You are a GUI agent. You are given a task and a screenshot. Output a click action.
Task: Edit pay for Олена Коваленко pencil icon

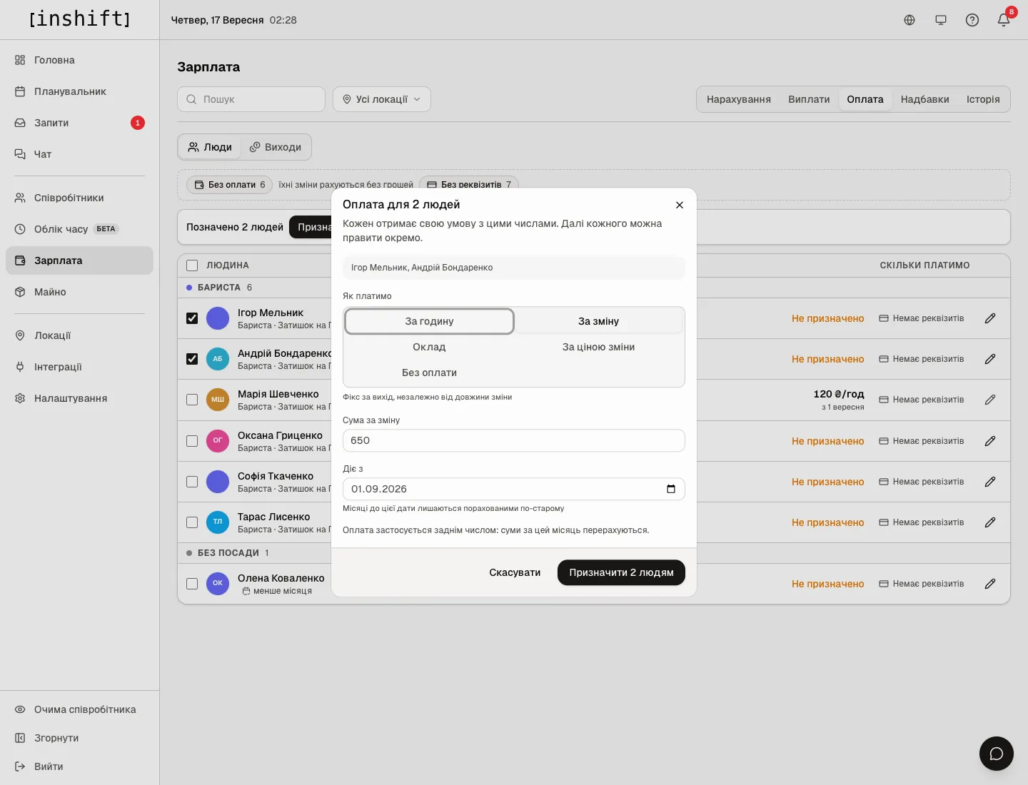990,584
